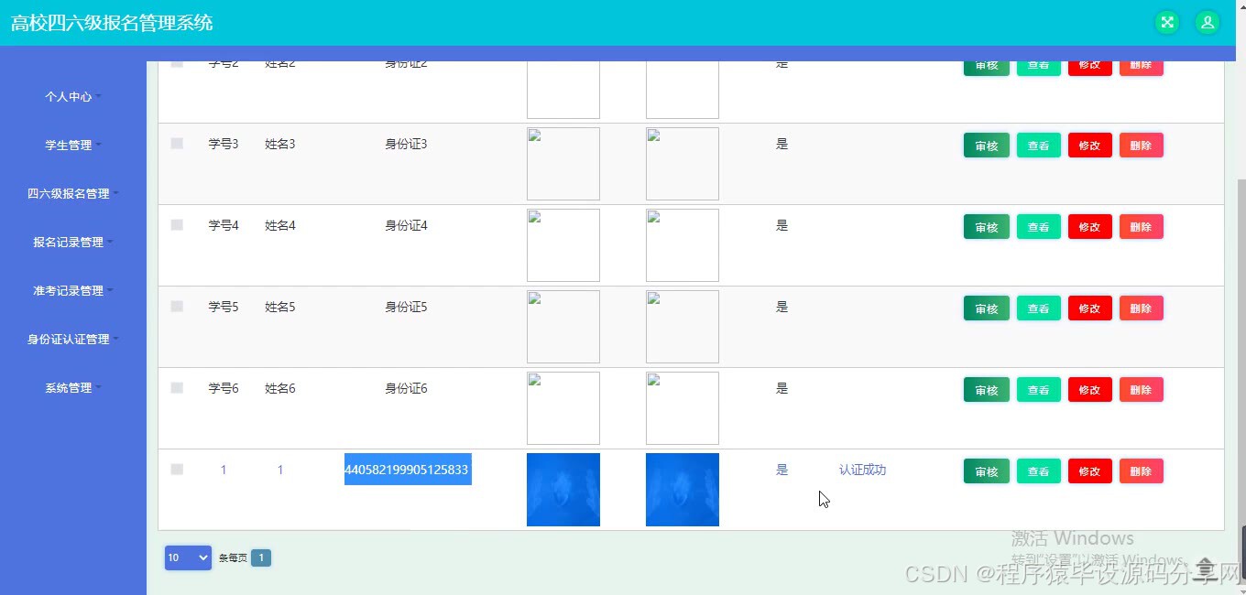
Task: Select the checkbox for row 学号6
Action: pos(177,388)
